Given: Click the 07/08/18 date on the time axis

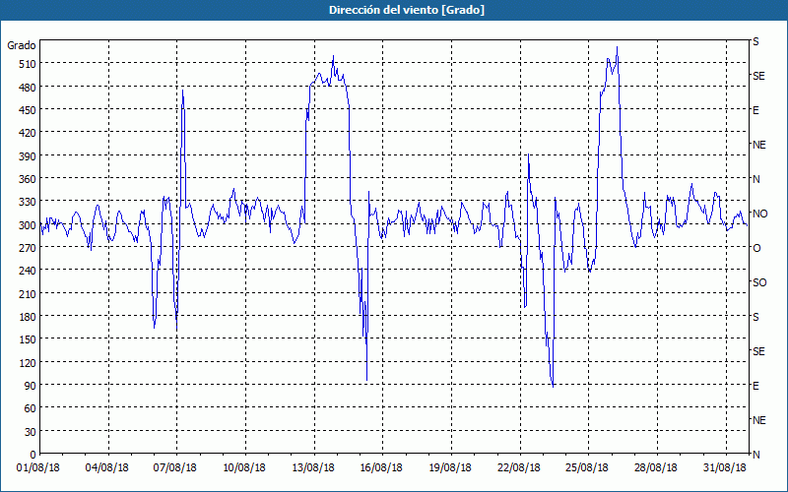Looking at the screenshot, I should 175,468.
